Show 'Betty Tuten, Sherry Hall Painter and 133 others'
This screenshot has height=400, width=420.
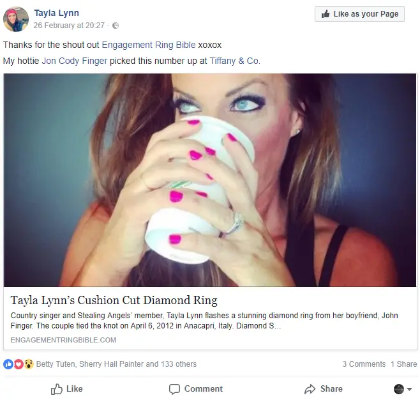[116, 364]
